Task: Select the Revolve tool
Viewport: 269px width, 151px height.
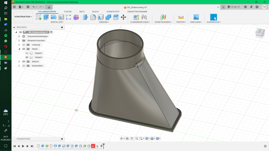Action: tap(54, 17)
